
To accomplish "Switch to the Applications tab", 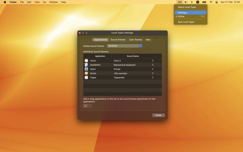I will (x=101, y=40).
